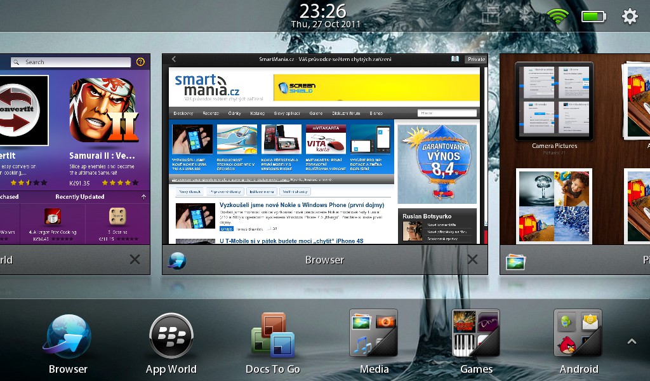Open App World help question mark icon

(140, 62)
